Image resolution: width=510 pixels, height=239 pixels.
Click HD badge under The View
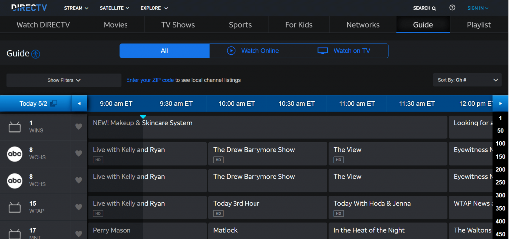(338, 160)
